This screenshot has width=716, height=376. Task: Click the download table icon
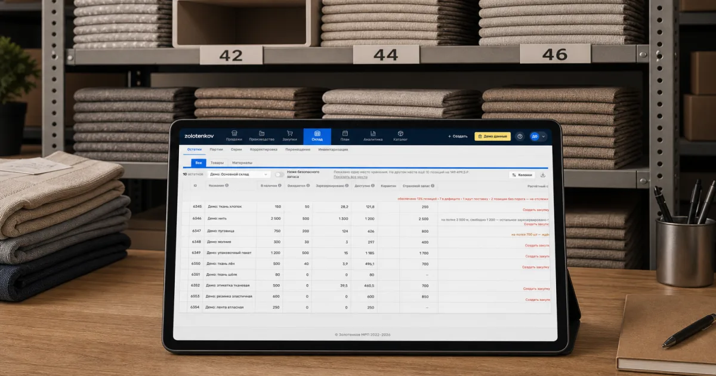tap(543, 175)
